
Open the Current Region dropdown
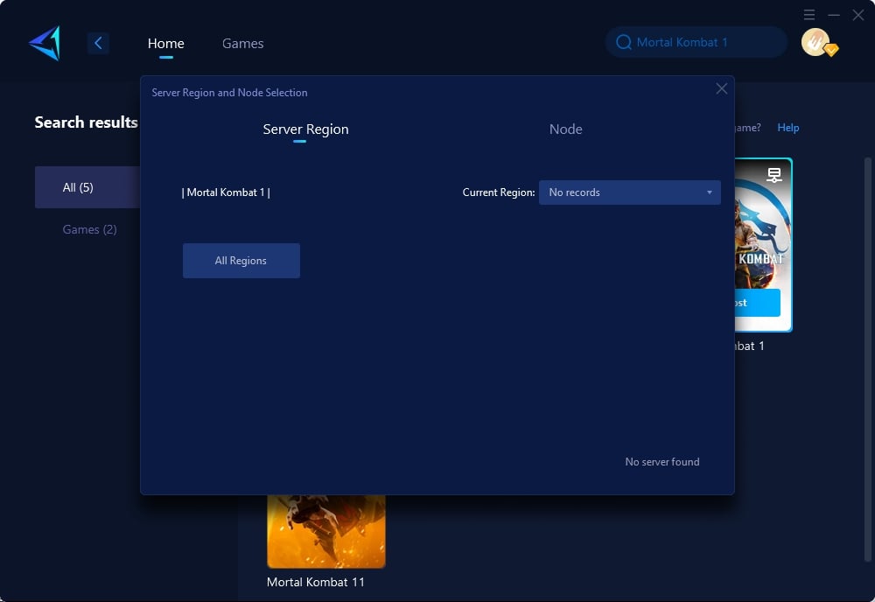pos(629,192)
